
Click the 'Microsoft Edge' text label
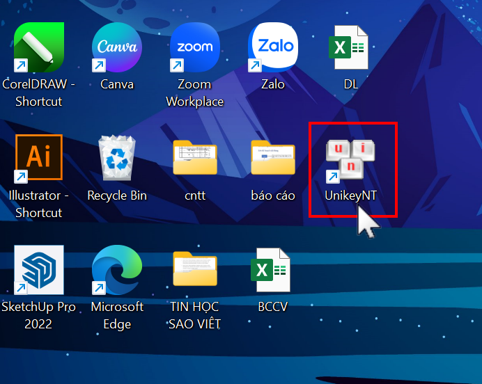[117, 315]
